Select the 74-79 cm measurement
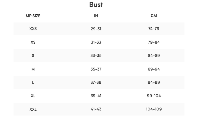This screenshot has height=118, width=198. (x=154, y=29)
